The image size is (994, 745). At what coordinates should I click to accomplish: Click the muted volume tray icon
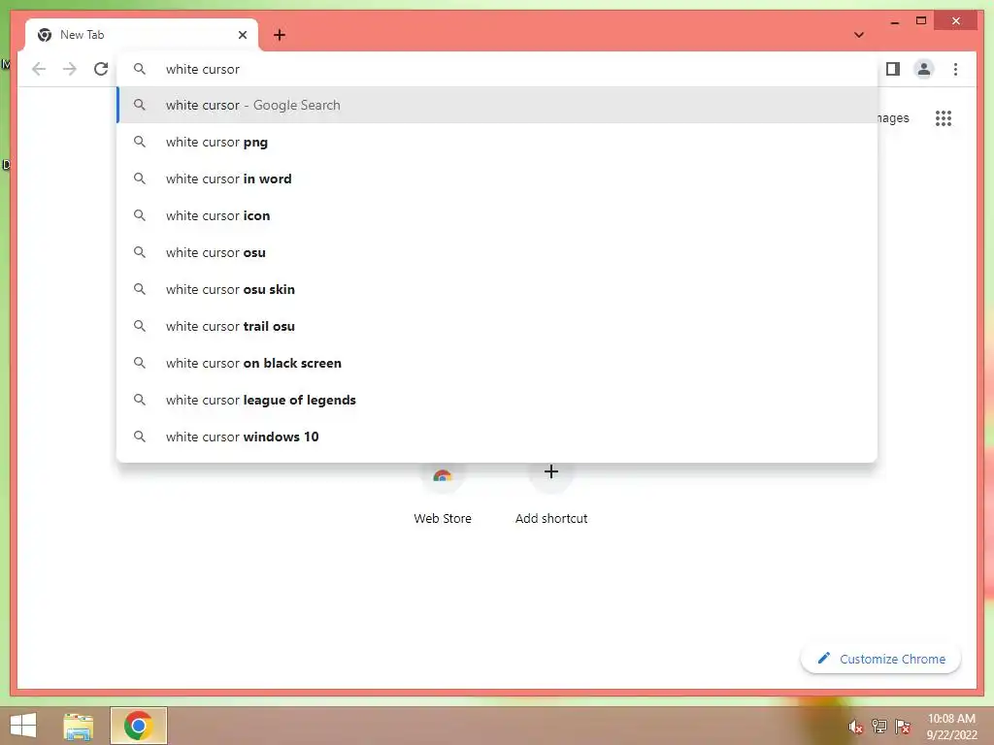click(856, 728)
